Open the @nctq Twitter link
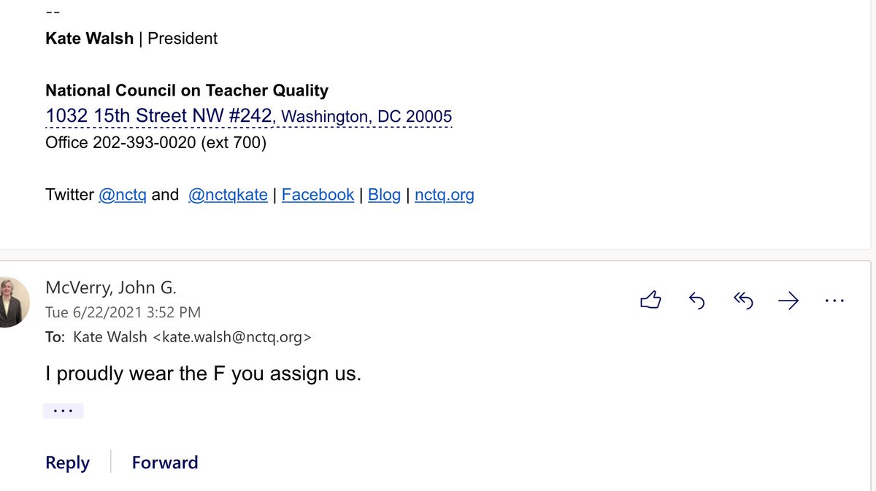876x491 pixels. point(122,195)
